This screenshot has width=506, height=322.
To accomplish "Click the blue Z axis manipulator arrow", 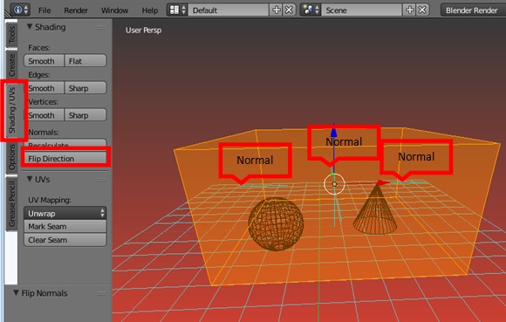I will [333, 132].
